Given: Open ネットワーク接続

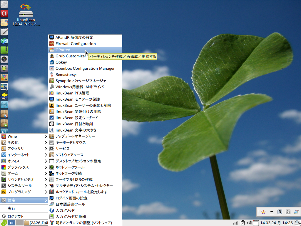Looking at the screenshot, I should point(85,173).
